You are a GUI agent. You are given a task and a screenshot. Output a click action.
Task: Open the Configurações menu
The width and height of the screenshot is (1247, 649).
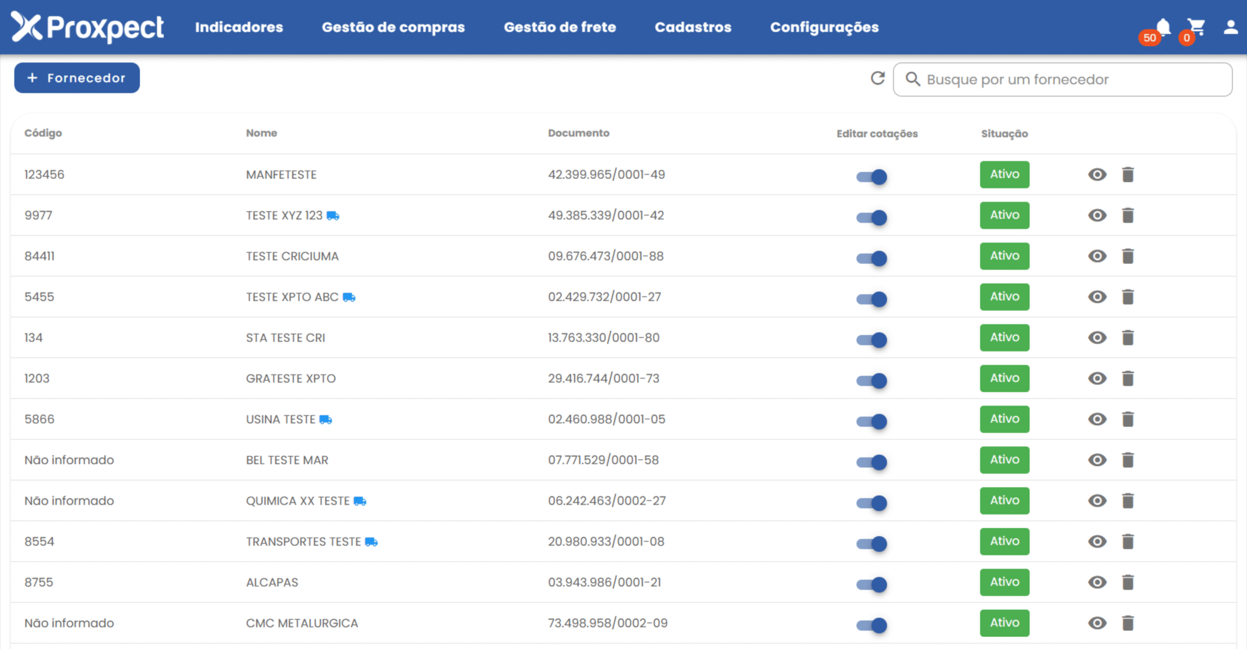(824, 27)
